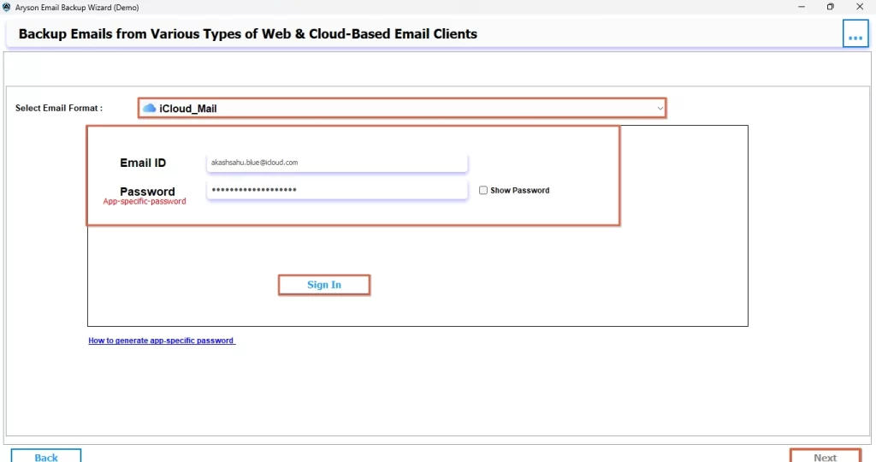The image size is (876, 462).
Task: Click the App-specific-password red label
Action: click(x=145, y=201)
